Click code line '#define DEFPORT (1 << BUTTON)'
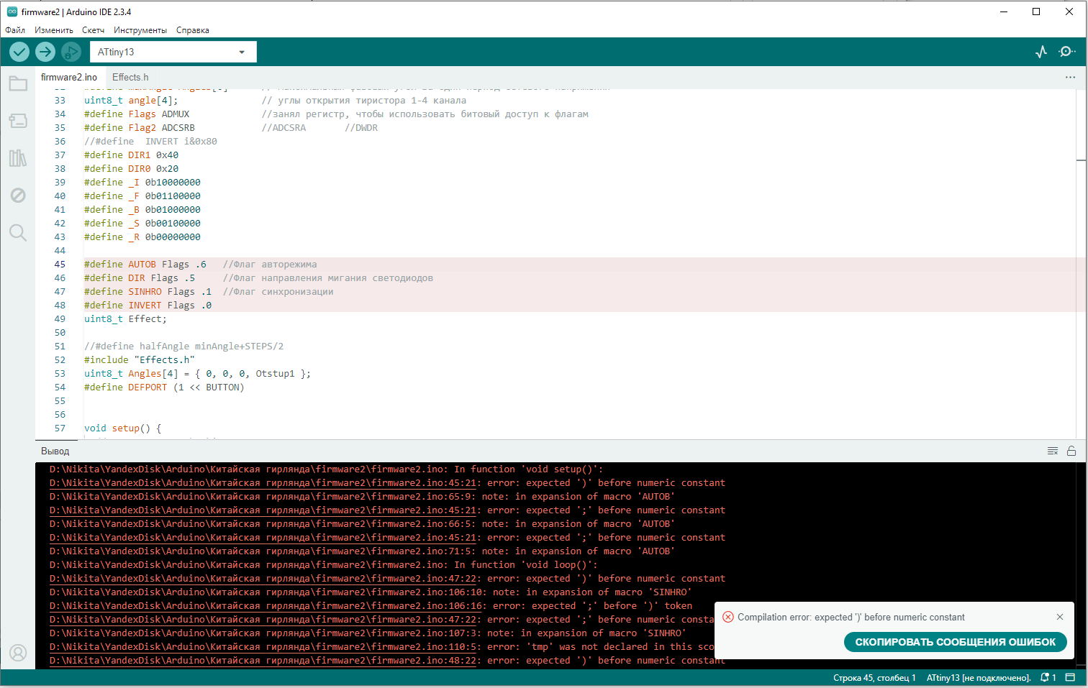Image resolution: width=1088 pixels, height=688 pixels. tap(164, 387)
